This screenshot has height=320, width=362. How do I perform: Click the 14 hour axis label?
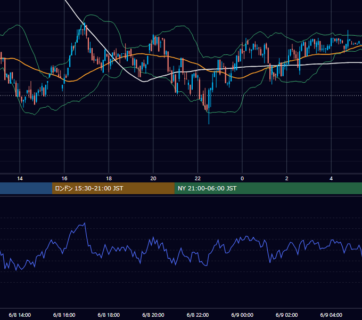click(20, 179)
